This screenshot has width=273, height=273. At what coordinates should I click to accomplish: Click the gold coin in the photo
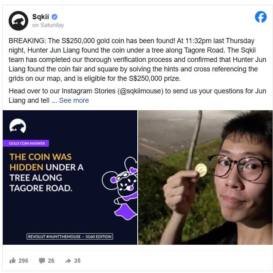click(x=201, y=170)
